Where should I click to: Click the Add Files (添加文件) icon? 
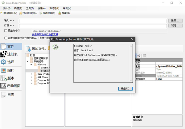28,49
